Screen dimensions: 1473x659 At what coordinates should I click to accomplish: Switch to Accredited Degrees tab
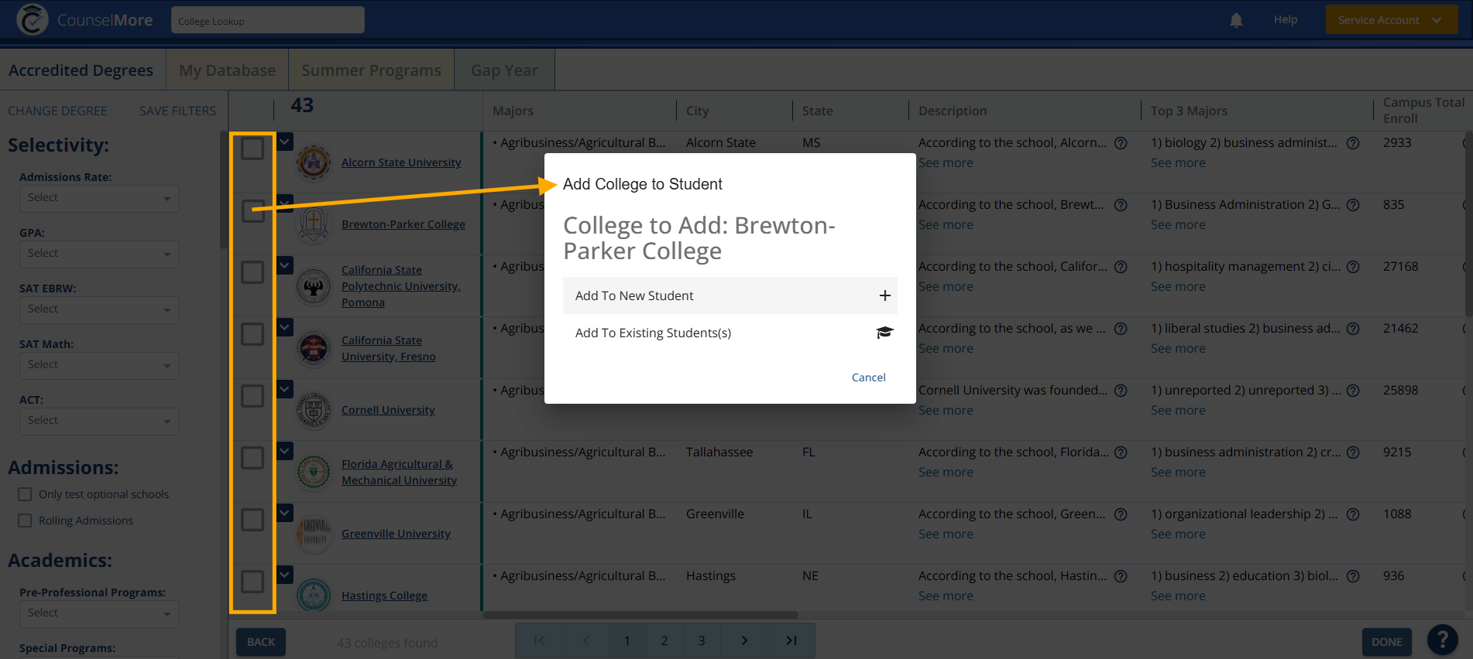point(81,70)
